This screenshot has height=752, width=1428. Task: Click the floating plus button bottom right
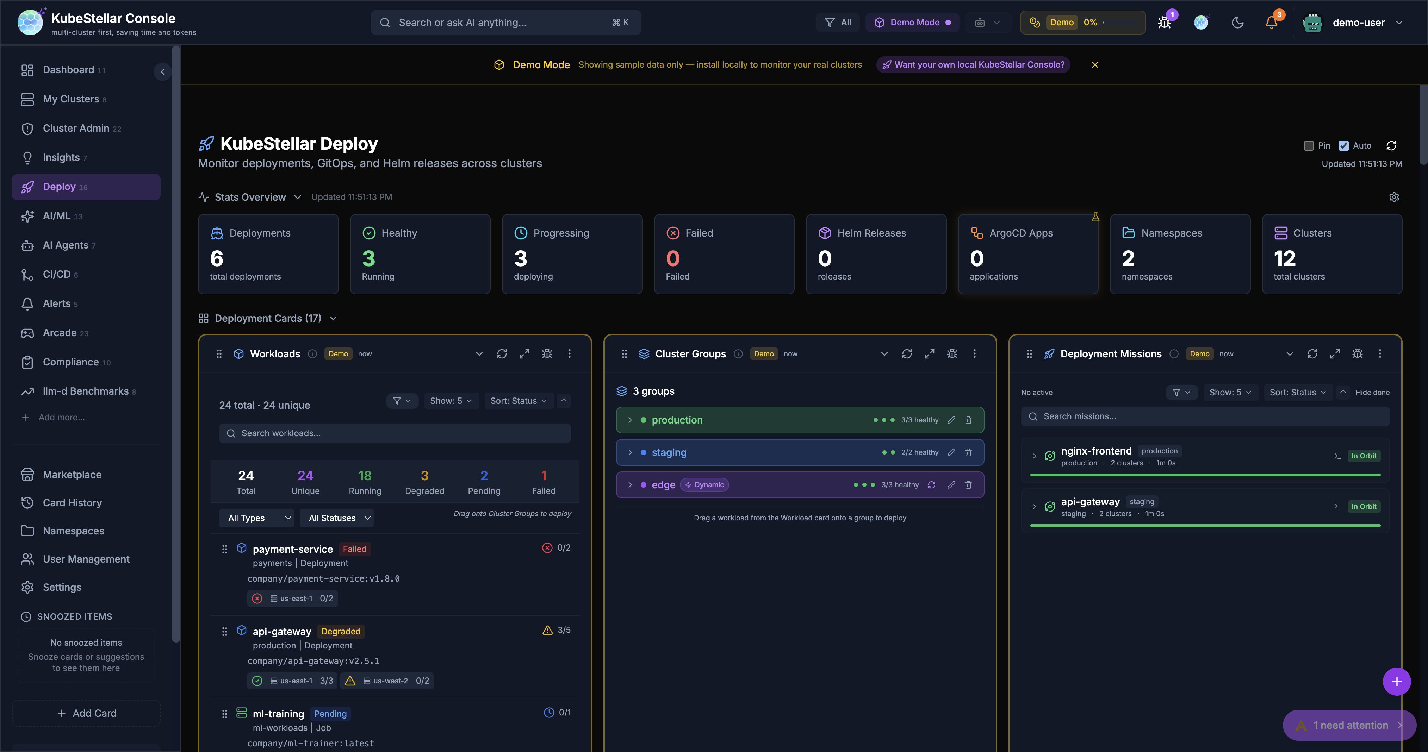click(1396, 682)
